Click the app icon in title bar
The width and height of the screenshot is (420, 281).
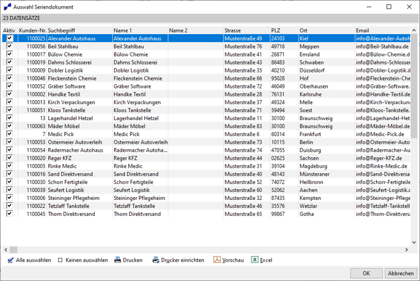(x=7, y=7)
